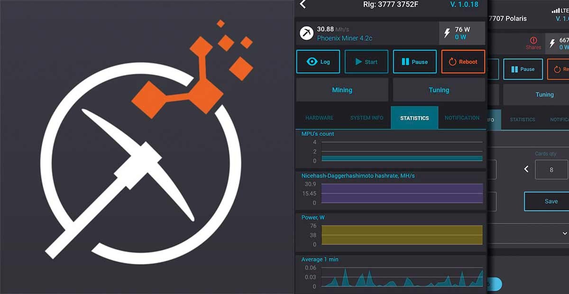This screenshot has height=294, width=569.
Task: Pause the miner in the Polaris screen
Action: pos(523,69)
